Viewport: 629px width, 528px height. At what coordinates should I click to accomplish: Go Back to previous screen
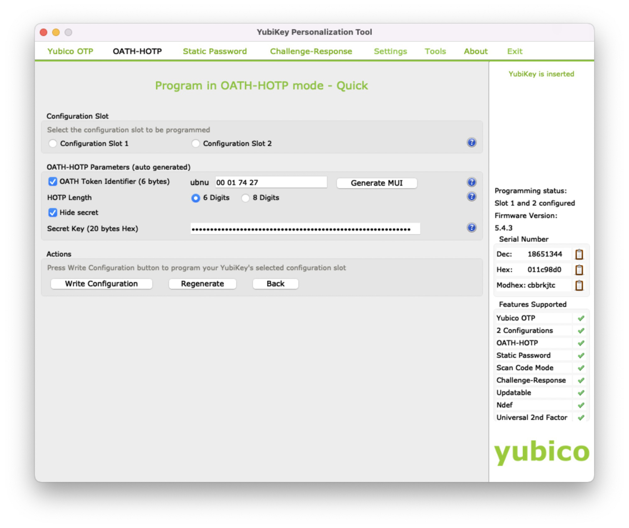point(276,283)
